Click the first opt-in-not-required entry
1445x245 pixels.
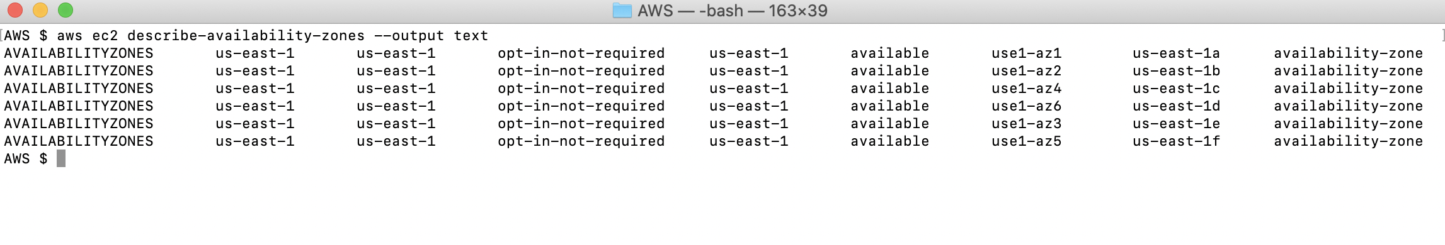581,53
